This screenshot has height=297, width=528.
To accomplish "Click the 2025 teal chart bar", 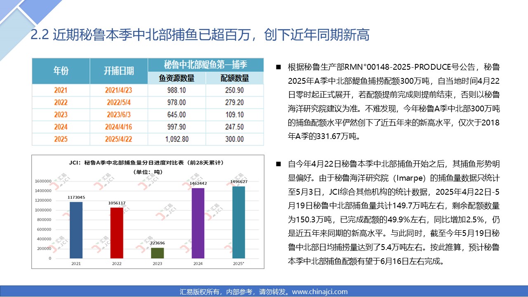I will click(x=239, y=222).
